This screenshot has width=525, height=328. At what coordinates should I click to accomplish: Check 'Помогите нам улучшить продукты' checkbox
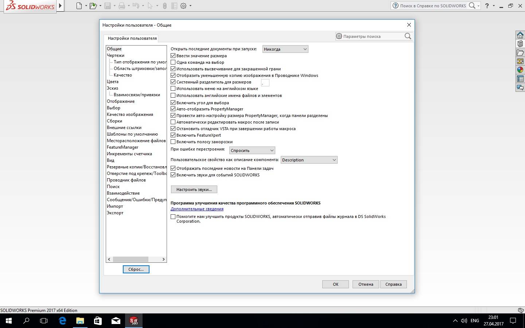coord(173,216)
